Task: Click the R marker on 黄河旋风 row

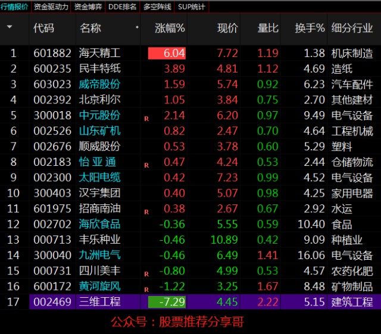Action: coord(146,289)
